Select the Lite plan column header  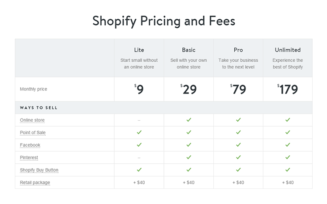coord(139,50)
